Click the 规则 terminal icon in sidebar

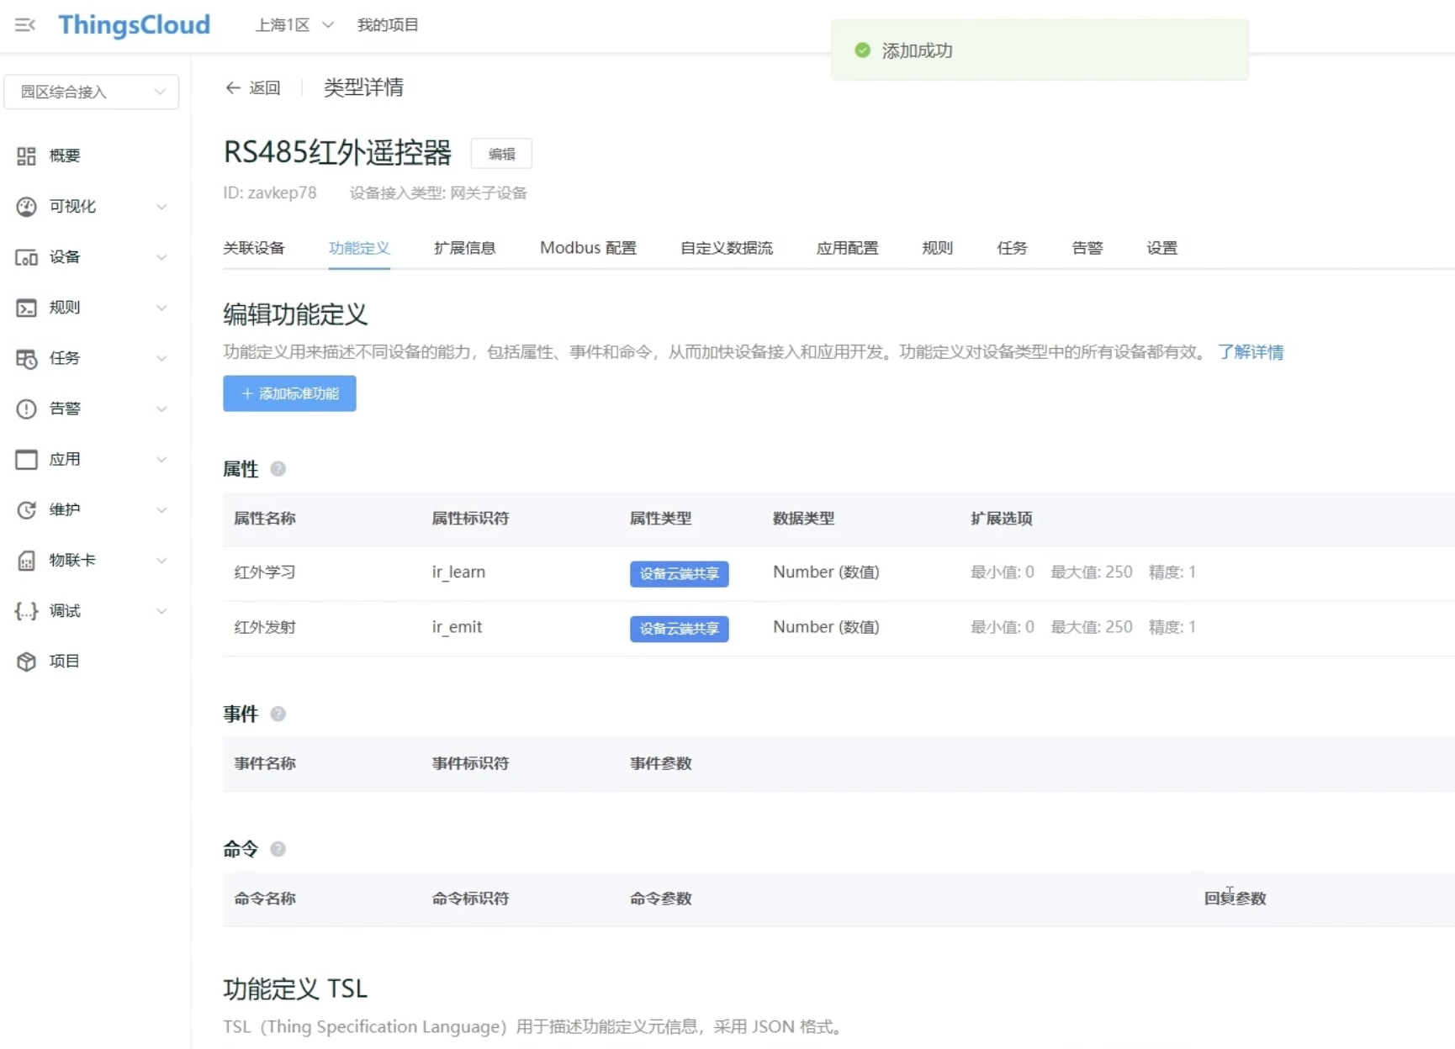click(x=26, y=308)
